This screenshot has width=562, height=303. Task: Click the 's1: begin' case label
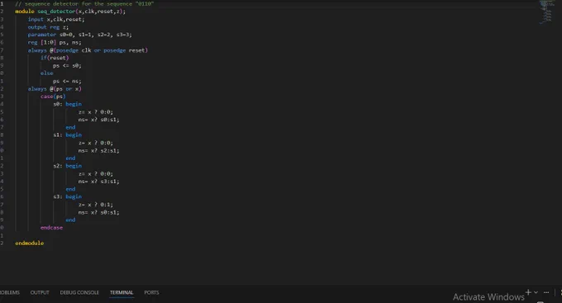pos(68,135)
